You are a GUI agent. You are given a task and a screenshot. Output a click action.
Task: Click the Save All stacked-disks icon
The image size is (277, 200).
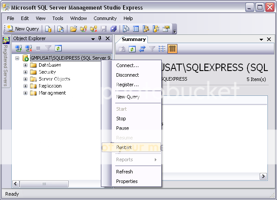(113, 29)
